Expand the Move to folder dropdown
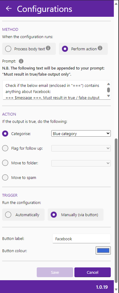The height and width of the screenshot is (293, 119). point(81,163)
